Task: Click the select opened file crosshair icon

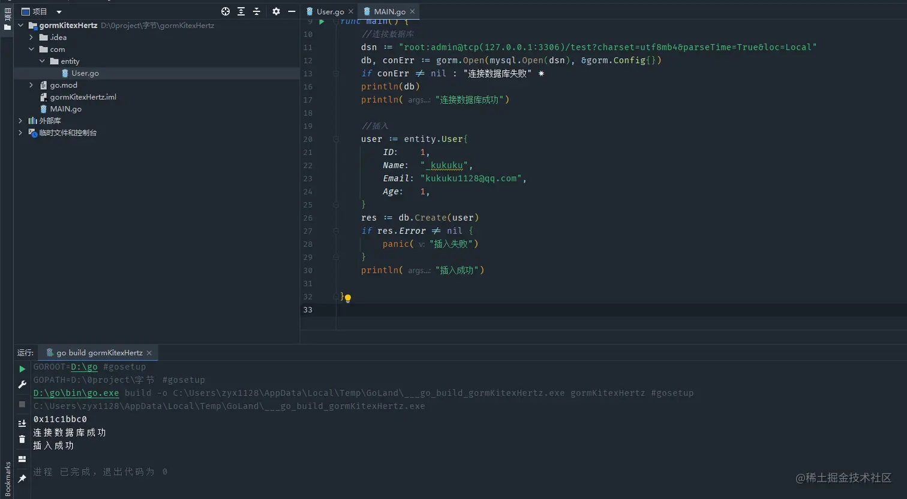Action: click(226, 11)
